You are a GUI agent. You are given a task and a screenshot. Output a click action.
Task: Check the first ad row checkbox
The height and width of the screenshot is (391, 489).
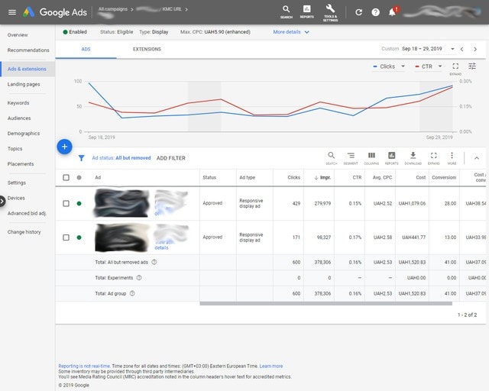(66, 204)
